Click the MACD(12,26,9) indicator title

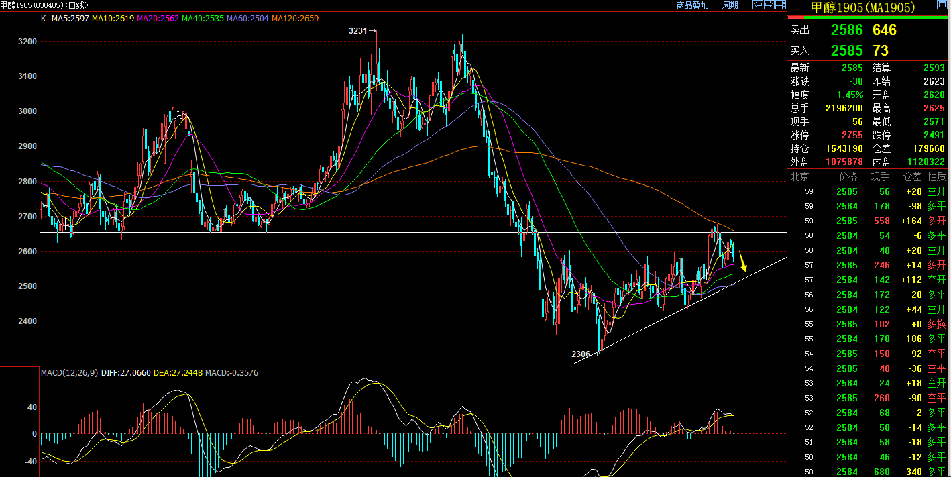pos(70,372)
